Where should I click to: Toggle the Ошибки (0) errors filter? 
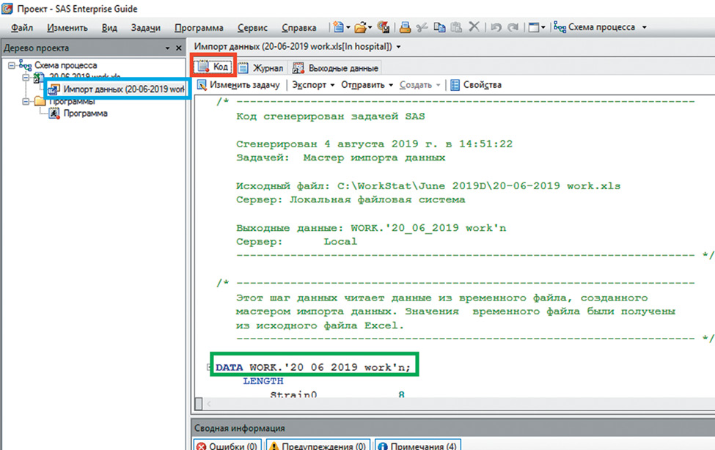[228, 446]
